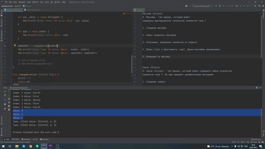
Task: Open the run configuration dropdown go build main.go
Action: 202,6
